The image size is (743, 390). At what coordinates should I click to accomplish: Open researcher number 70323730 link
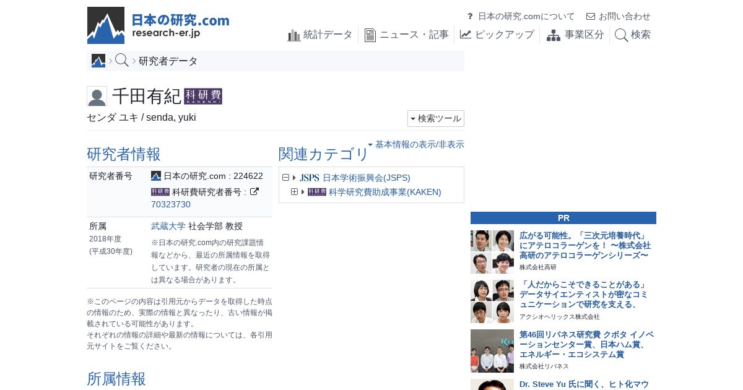pyautogui.click(x=171, y=204)
